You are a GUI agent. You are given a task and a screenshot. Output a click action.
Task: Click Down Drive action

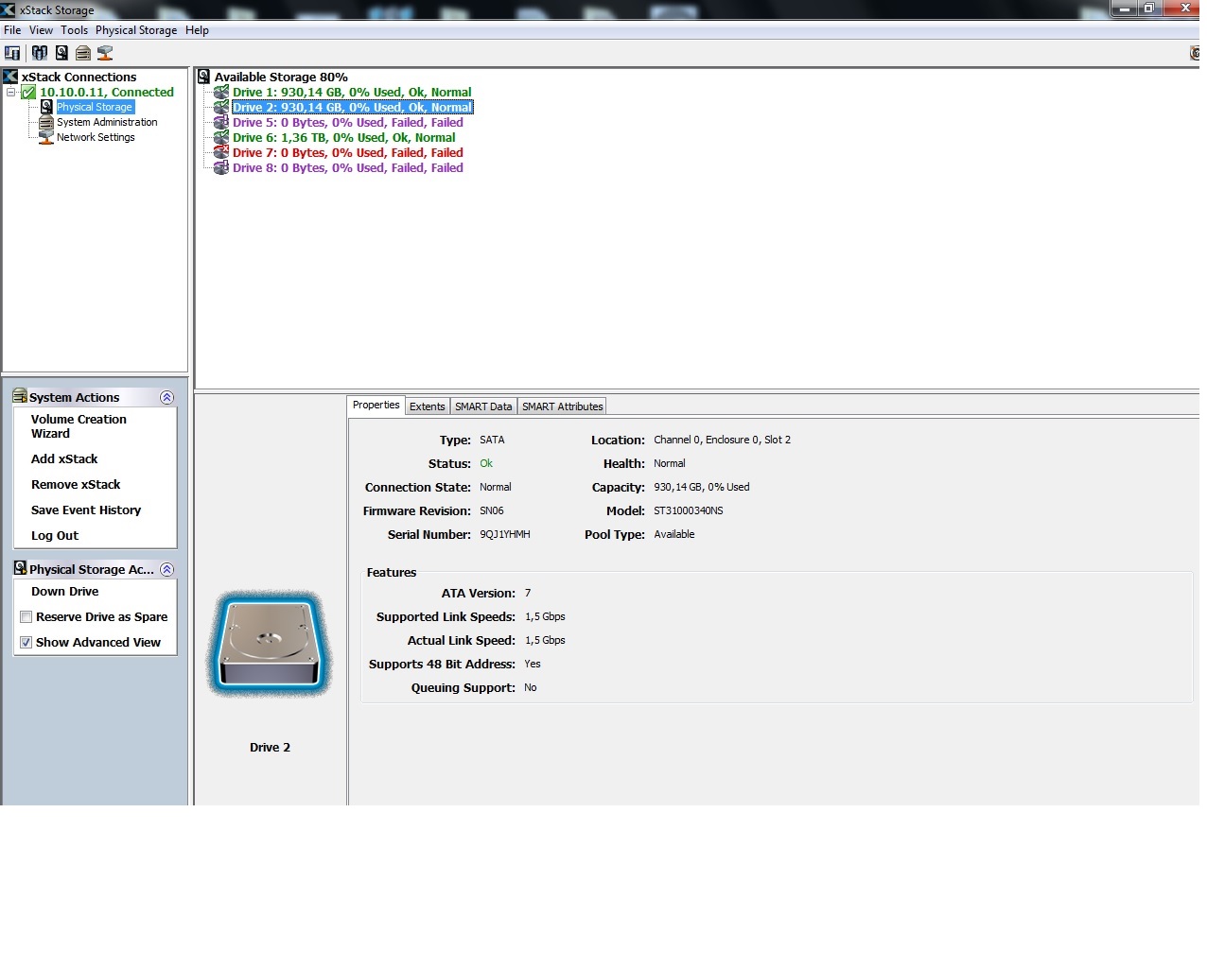(x=64, y=592)
